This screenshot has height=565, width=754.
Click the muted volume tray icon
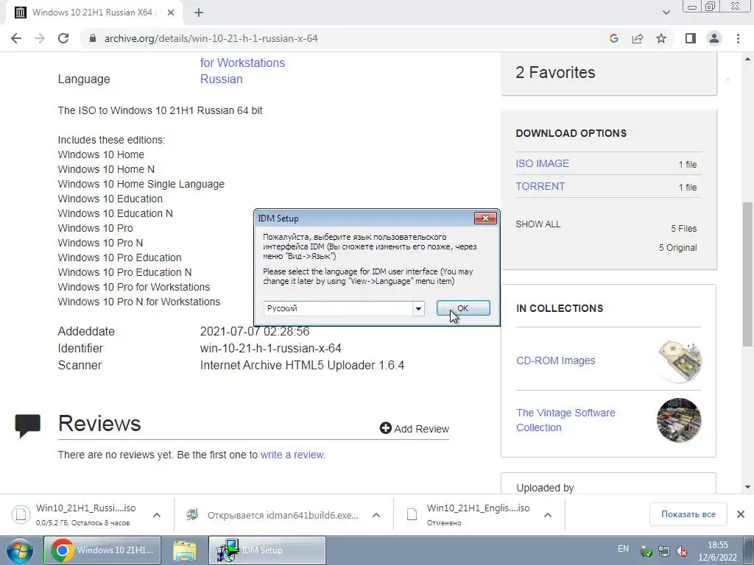point(682,552)
